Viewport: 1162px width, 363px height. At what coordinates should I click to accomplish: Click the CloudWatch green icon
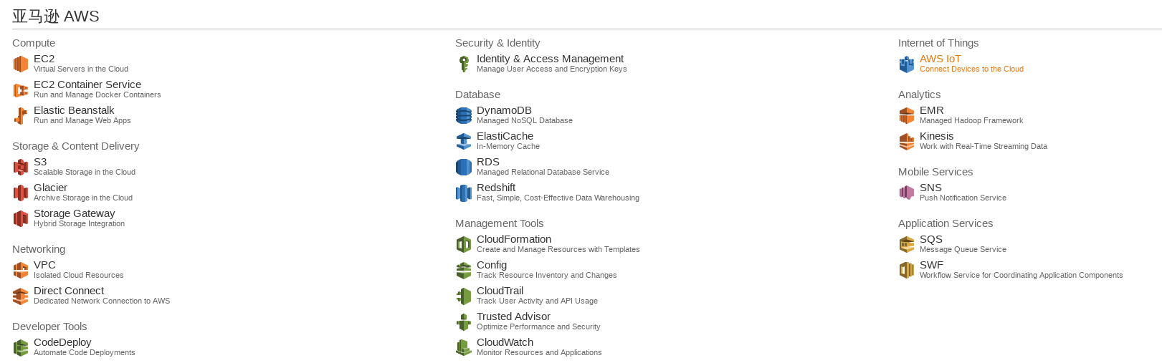tap(464, 348)
